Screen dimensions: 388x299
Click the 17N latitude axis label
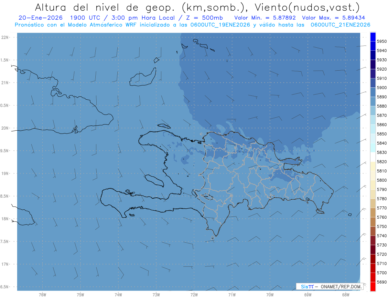[5, 264]
